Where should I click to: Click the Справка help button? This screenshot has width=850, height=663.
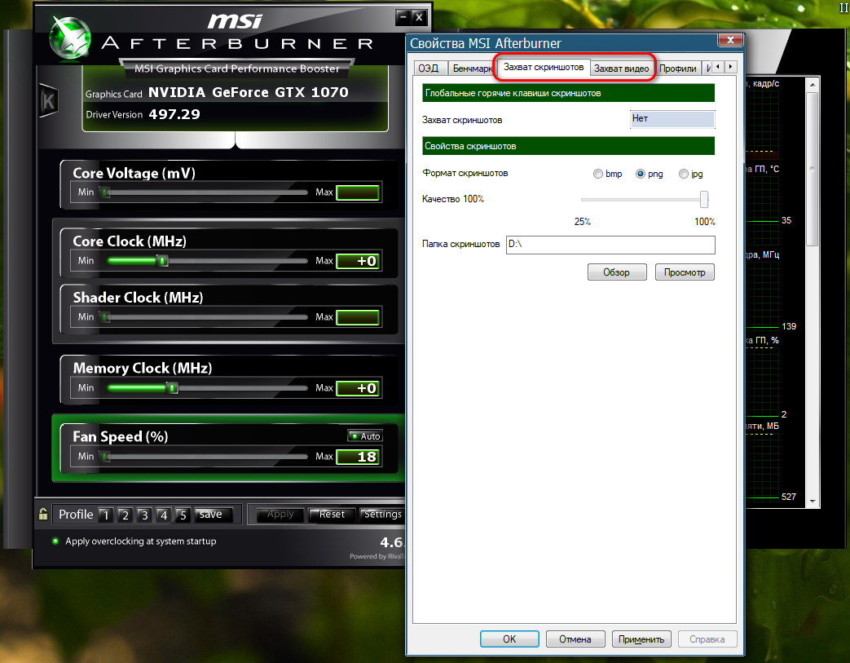click(x=707, y=639)
